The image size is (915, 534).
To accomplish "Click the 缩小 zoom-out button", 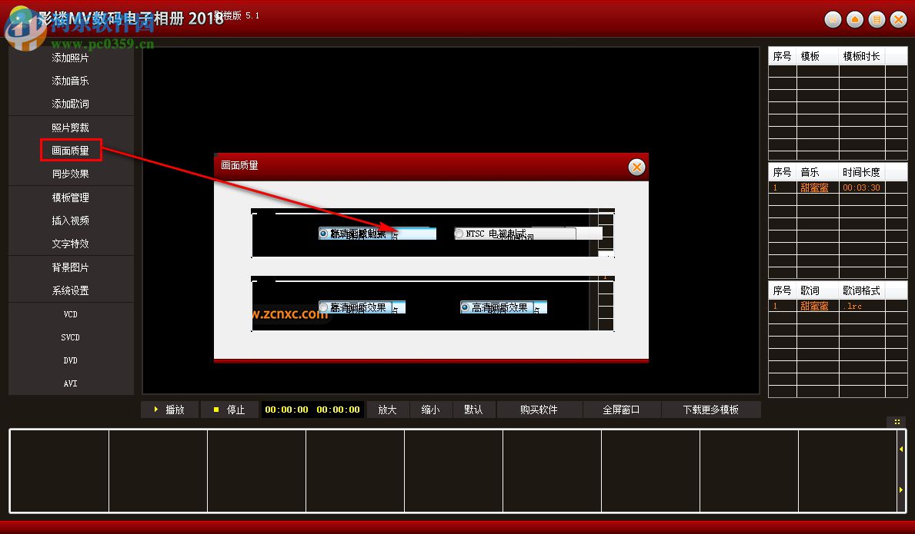I will pyautogui.click(x=431, y=410).
